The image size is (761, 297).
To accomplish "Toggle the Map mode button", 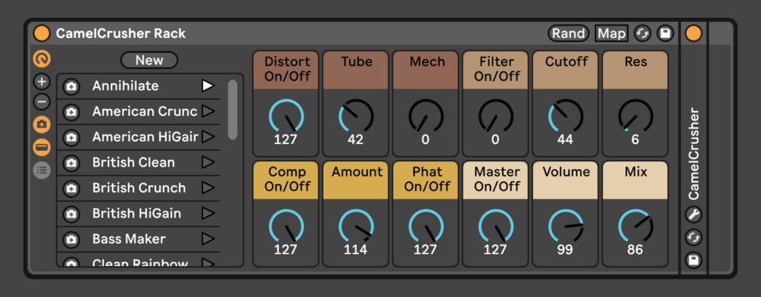I will point(612,33).
